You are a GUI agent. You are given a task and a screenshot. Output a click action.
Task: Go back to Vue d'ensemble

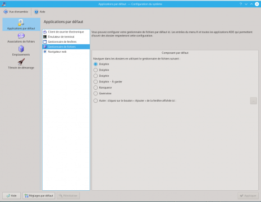[16, 12]
